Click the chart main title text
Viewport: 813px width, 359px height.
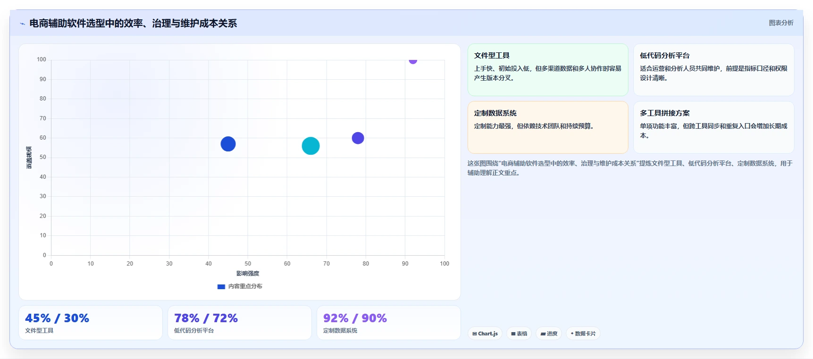(133, 23)
